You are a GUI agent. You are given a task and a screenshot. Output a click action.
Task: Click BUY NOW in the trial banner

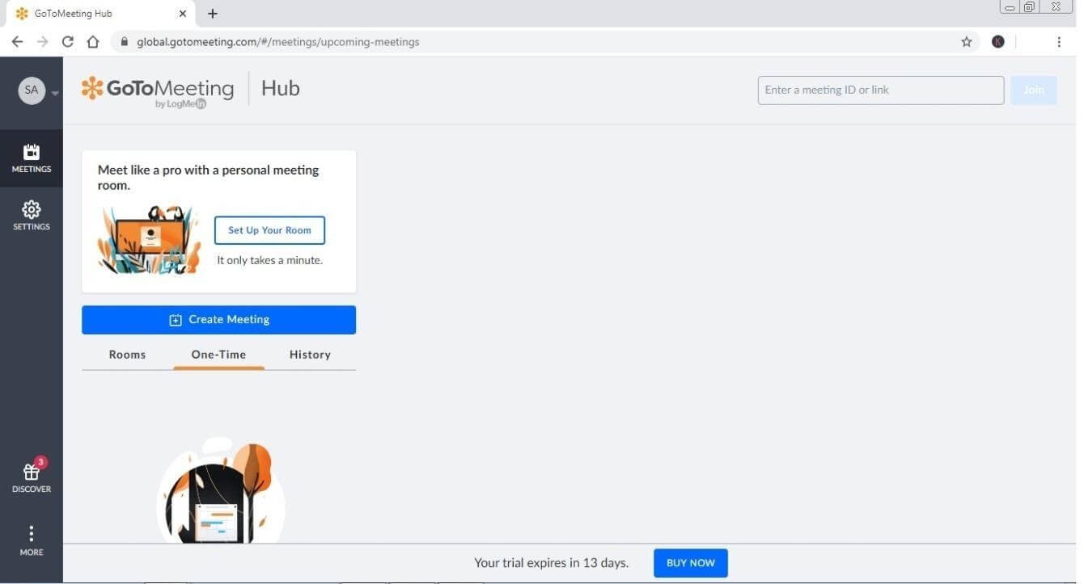(690, 562)
